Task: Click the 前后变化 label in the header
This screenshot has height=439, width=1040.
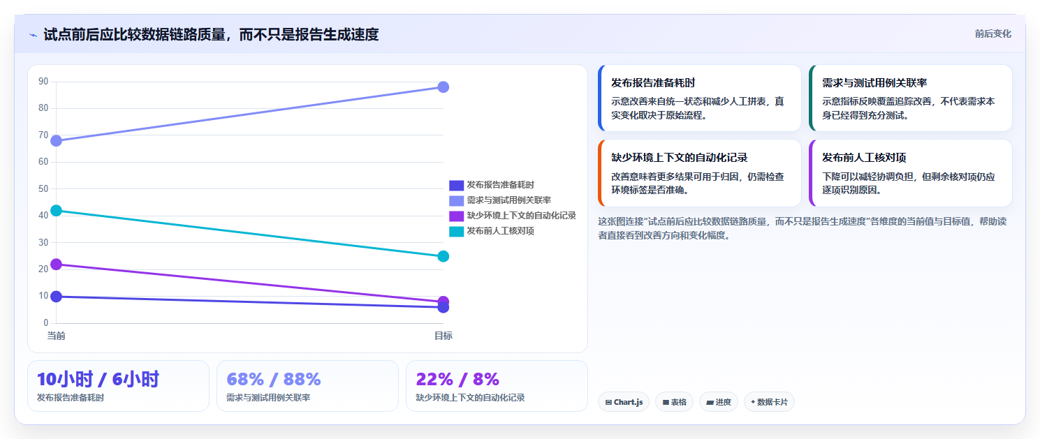Action: pos(993,34)
